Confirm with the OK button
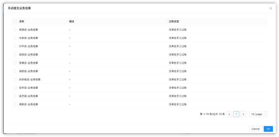Image resolution: width=279 pixels, height=137 pixels. [268, 129]
